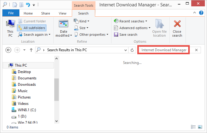This screenshot has width=207, height=133.
Task: Open Customize Quick Access Toolbar dropdown
Action: 34,5
